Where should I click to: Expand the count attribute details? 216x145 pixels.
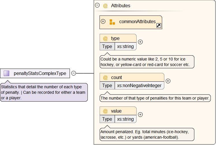tap(168, 81)
